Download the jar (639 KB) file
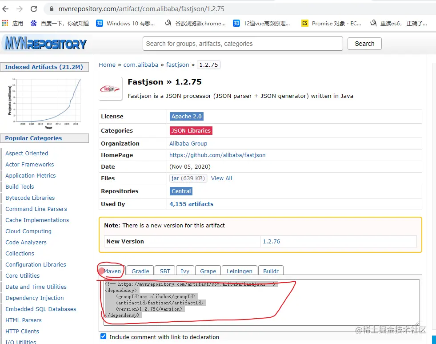Viewport: 436px width, 344px height. click(x=188, y=178)
